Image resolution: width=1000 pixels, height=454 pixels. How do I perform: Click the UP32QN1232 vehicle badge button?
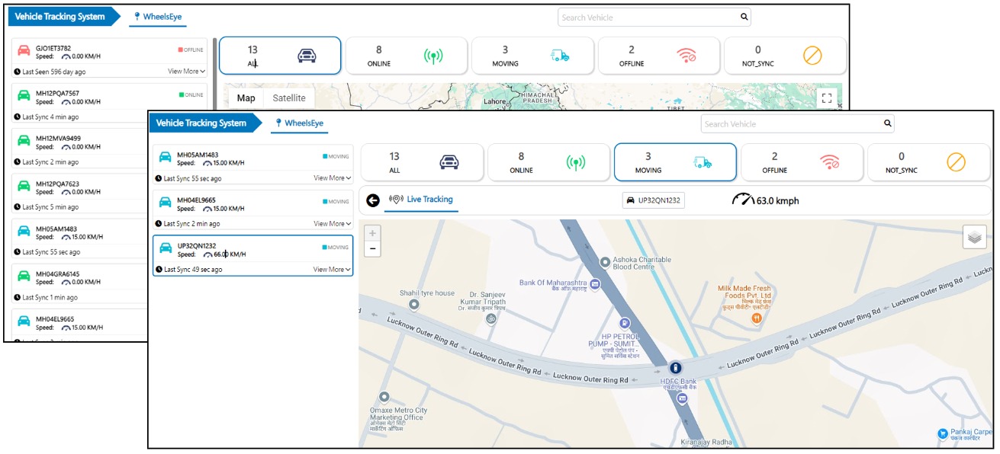(x=654, y=200)
